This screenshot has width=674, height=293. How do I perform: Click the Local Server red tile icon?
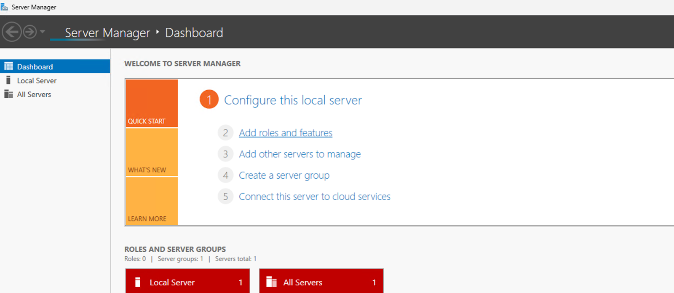click(138, 282)
